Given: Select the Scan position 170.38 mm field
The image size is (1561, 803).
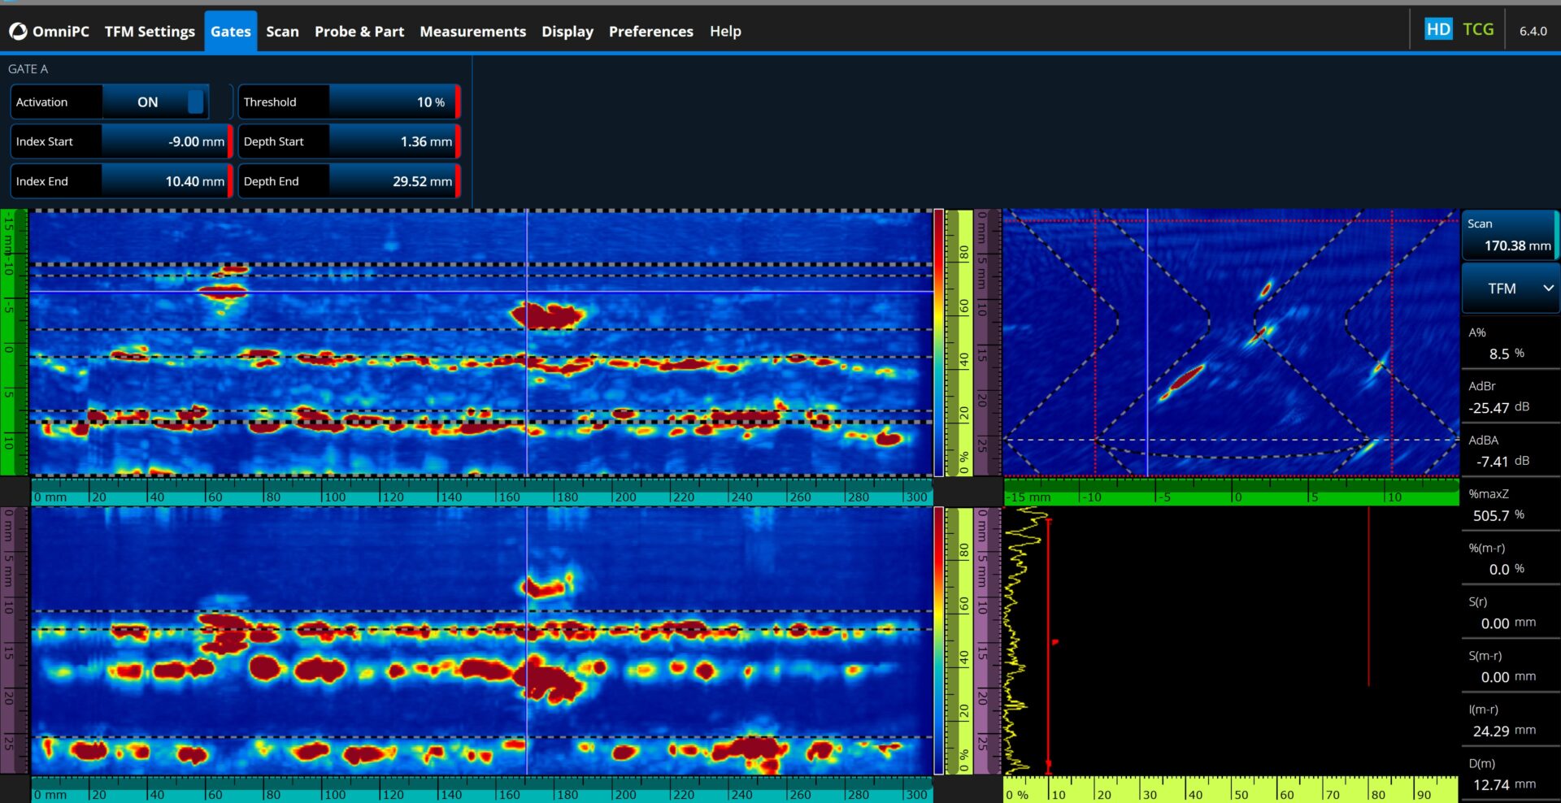Looking at the screenshot, I should pyautogui.click(x=1509, y=236).
